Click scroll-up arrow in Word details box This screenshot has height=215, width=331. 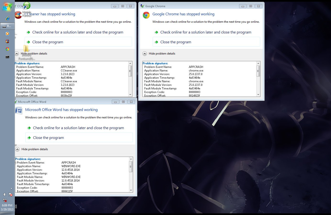(131, 159)
